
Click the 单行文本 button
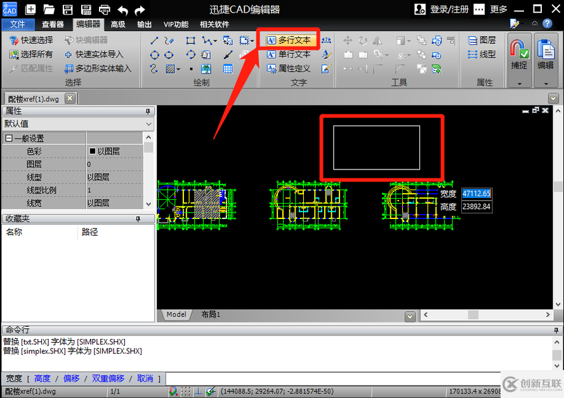click(x=289, y=55)
